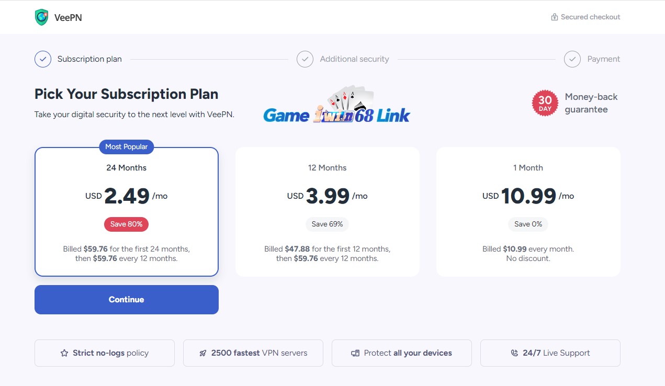Select the 12 Months plan card
This screenshot has height=386, width=665.
pos(327,212)
